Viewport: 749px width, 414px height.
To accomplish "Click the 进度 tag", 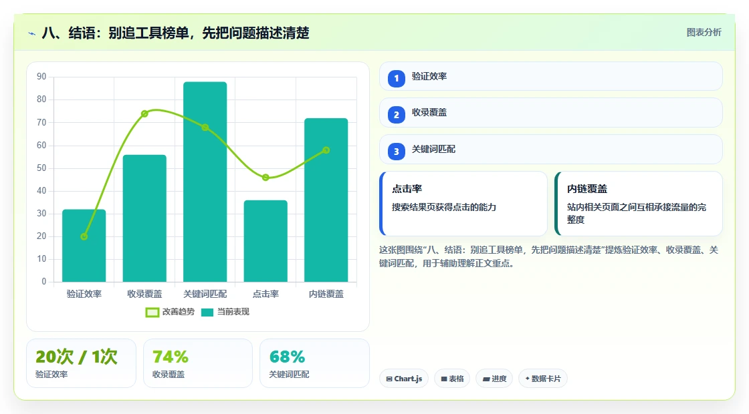I will point(494,379).
